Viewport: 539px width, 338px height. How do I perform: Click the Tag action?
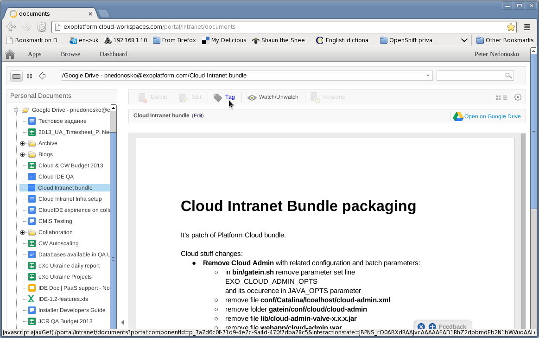click(224, 97)
